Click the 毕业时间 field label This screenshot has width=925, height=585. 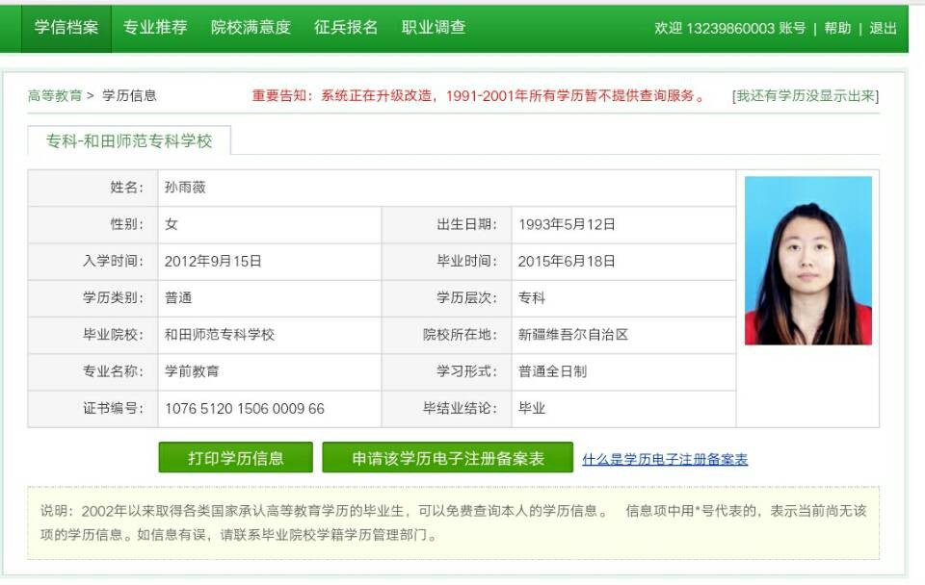tap(467, 261)
